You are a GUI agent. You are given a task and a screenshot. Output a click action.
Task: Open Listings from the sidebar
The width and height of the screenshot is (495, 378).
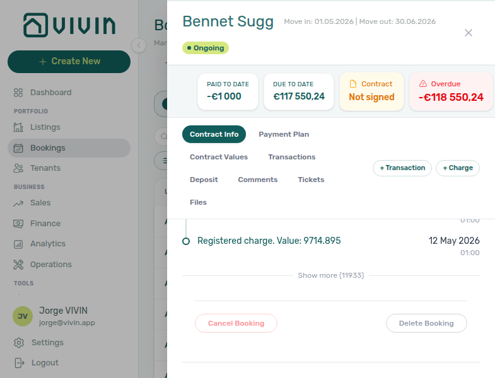coord(69,127)
